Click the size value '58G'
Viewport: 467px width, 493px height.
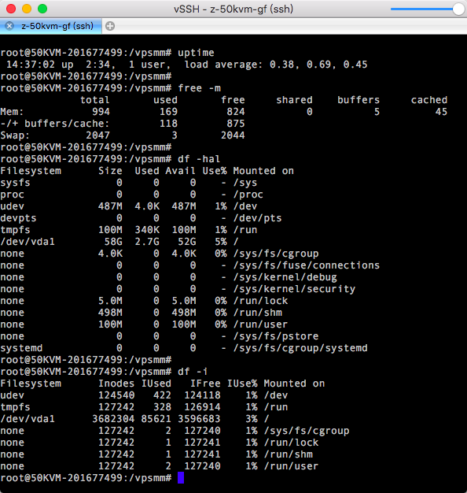(x=113, y=242)
